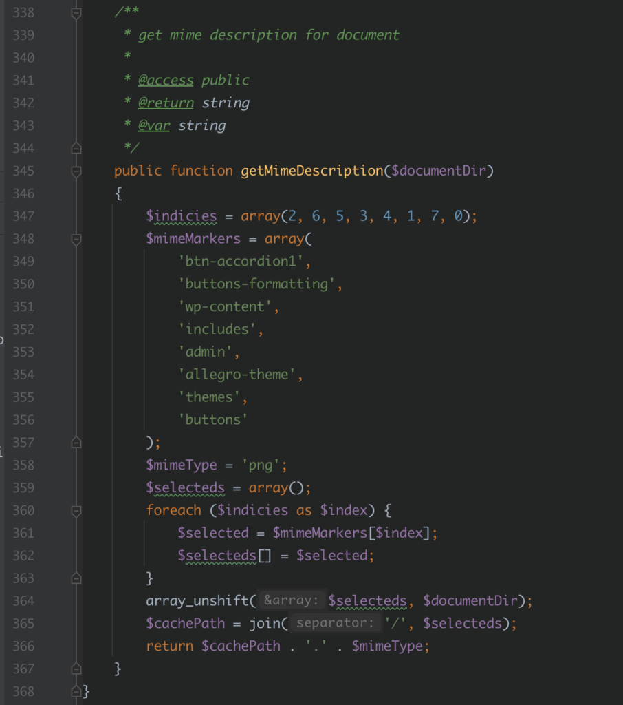Viewport: 623px width, 705px height.
Task: Click the @access doc tag
Action: (165, 81)
